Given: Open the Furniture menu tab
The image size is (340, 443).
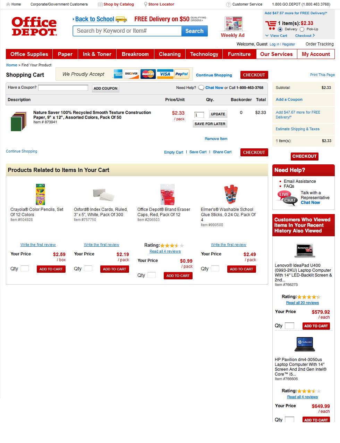Looking at the screenshot, I should click(x=239, y=54).
